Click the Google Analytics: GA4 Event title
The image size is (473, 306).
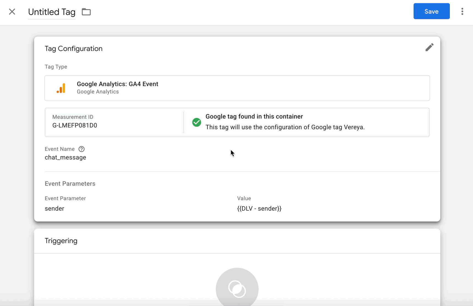117,84
